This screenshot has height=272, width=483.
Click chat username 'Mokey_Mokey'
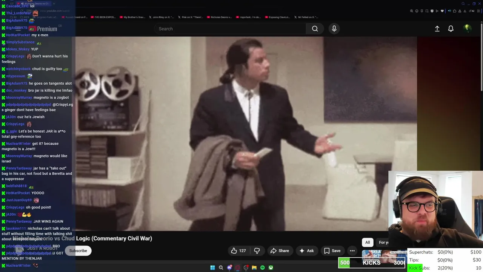pyautogui.click(x=18, y=49)
